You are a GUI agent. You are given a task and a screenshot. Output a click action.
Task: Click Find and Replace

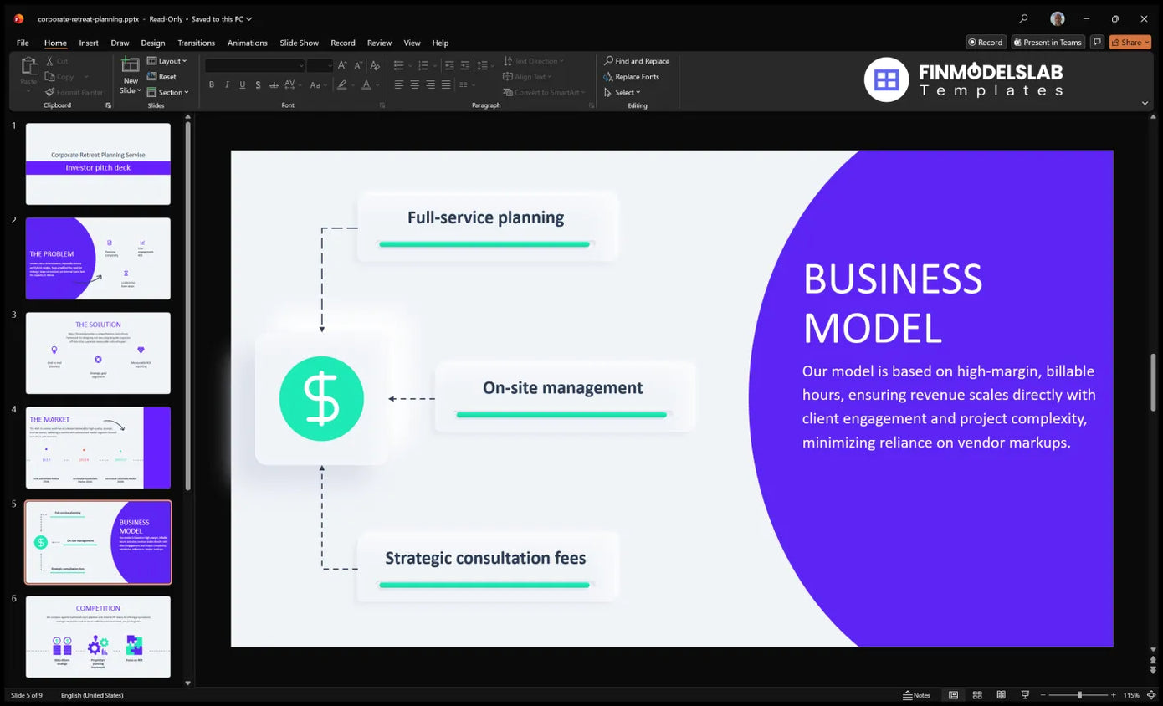click(x=637, y=61)
